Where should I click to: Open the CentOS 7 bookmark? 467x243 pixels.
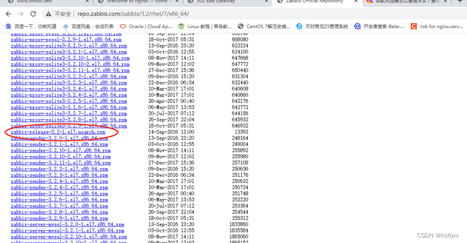point(263,26)
